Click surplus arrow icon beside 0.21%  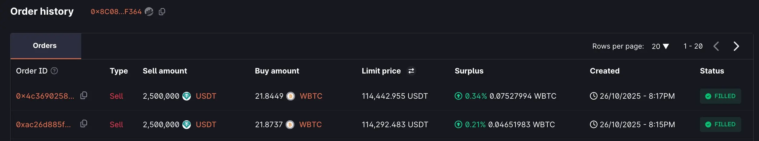click(458, 124)
